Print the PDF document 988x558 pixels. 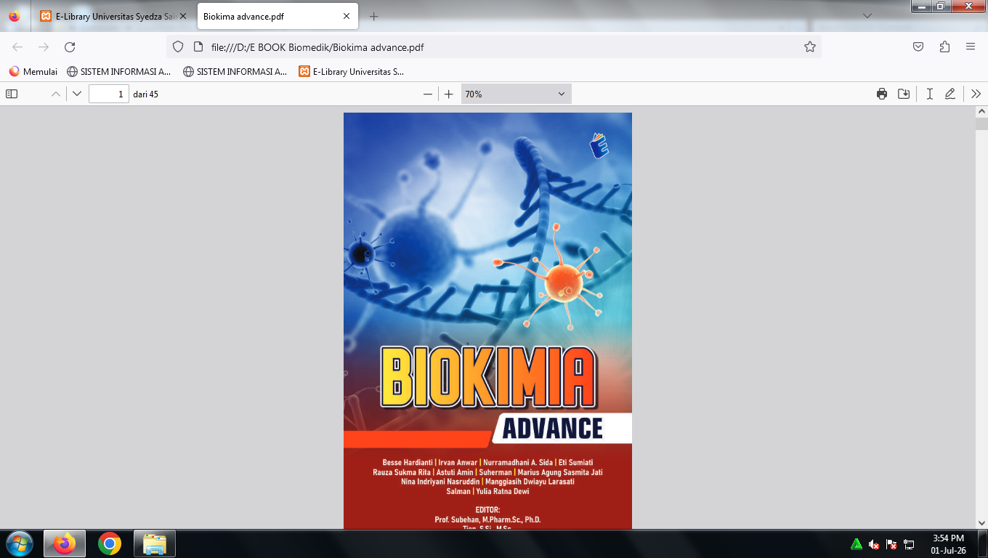click(x=882, y=94)
